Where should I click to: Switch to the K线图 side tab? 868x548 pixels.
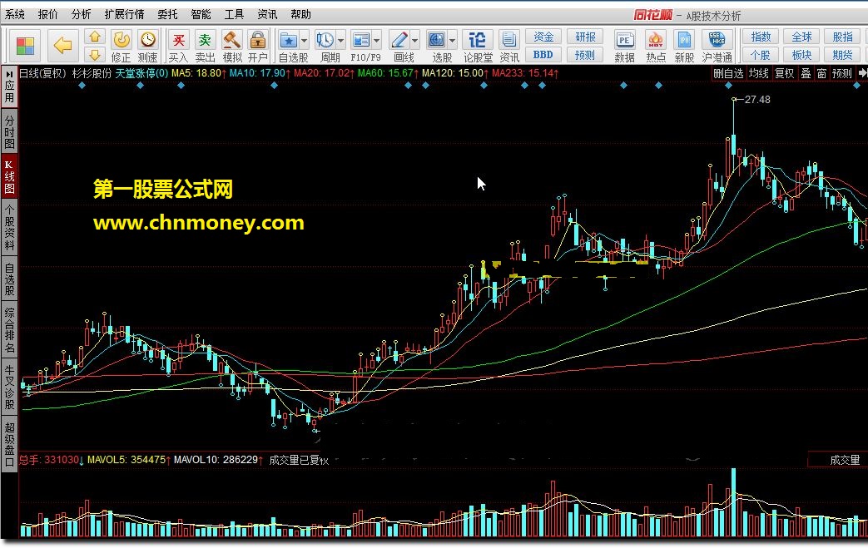pyautogui.click(x=9, y=176)
